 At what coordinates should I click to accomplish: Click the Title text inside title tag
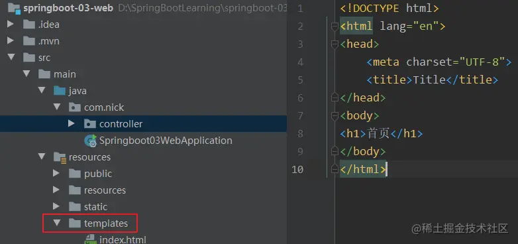pos(429,80)
